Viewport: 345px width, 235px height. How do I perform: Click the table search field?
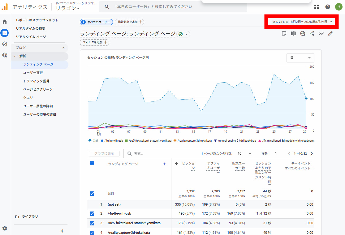(161, 154)
